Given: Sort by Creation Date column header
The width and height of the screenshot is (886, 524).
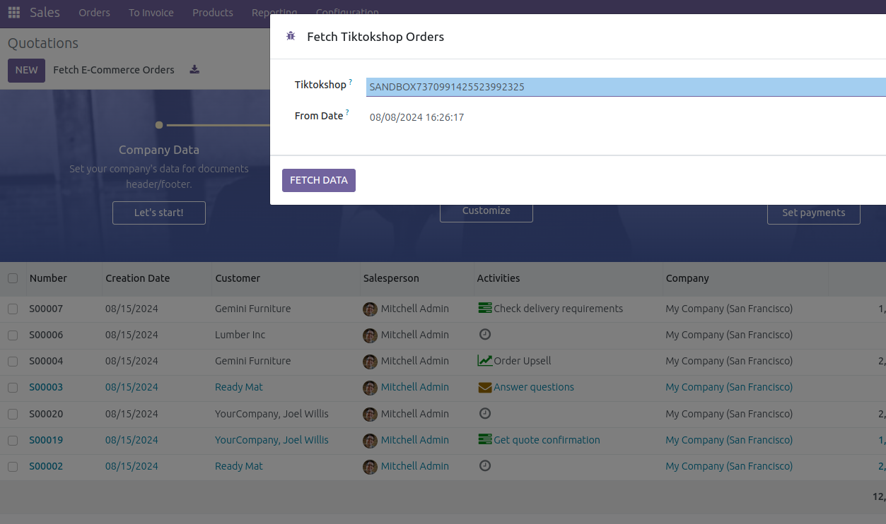Looking at the screenshot, I should point(138,278).
